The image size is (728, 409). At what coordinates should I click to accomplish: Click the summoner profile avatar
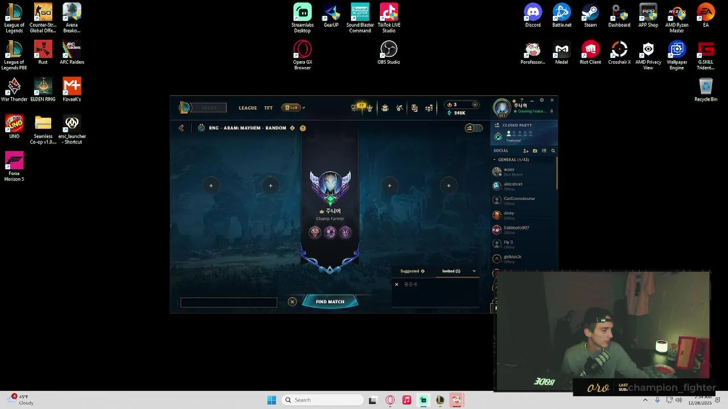[502, 107]
